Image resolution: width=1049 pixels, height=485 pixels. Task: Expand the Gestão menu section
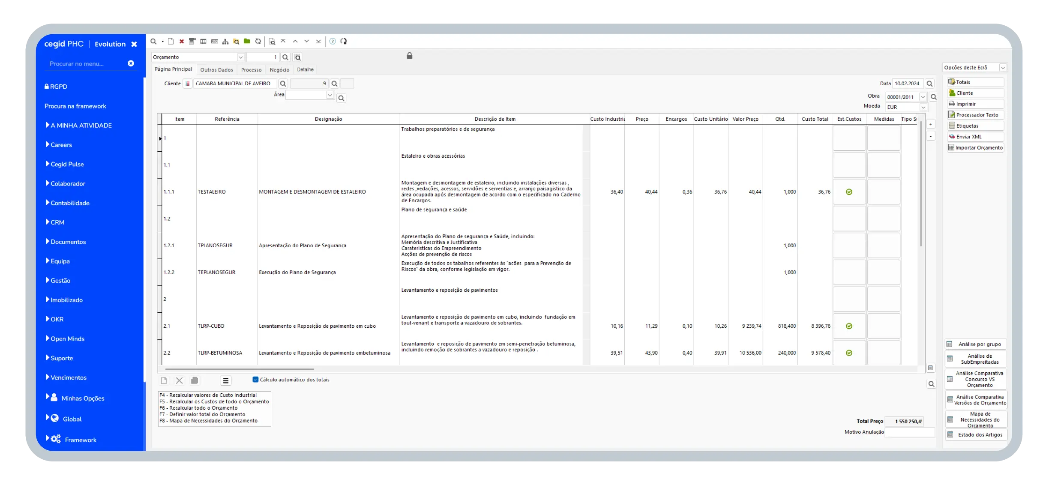pos(58,280)
